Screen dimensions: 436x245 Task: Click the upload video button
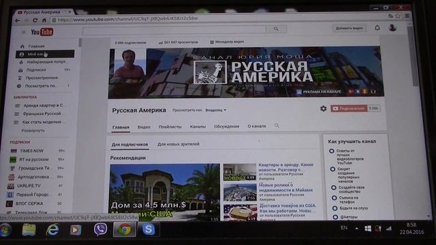click(x=349, y=28)
